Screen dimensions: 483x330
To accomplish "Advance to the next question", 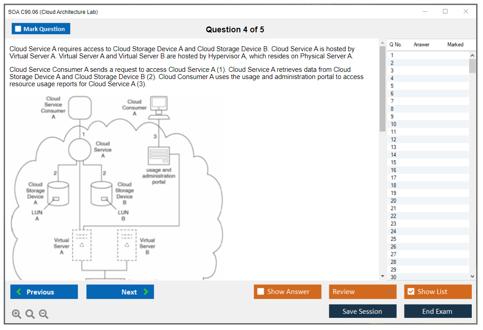I will [x=120, y=292].
